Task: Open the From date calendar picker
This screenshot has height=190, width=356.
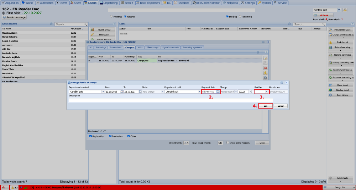Action: point(122,91)
